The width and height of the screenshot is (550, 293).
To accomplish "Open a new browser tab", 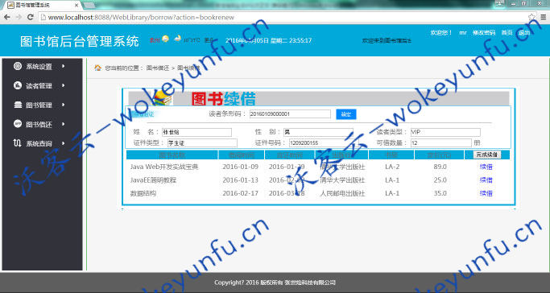I will pos(89,6).
